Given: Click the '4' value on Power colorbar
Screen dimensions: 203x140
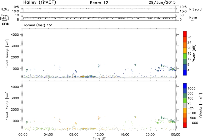Looking at the screenshot, I should 188,70.
